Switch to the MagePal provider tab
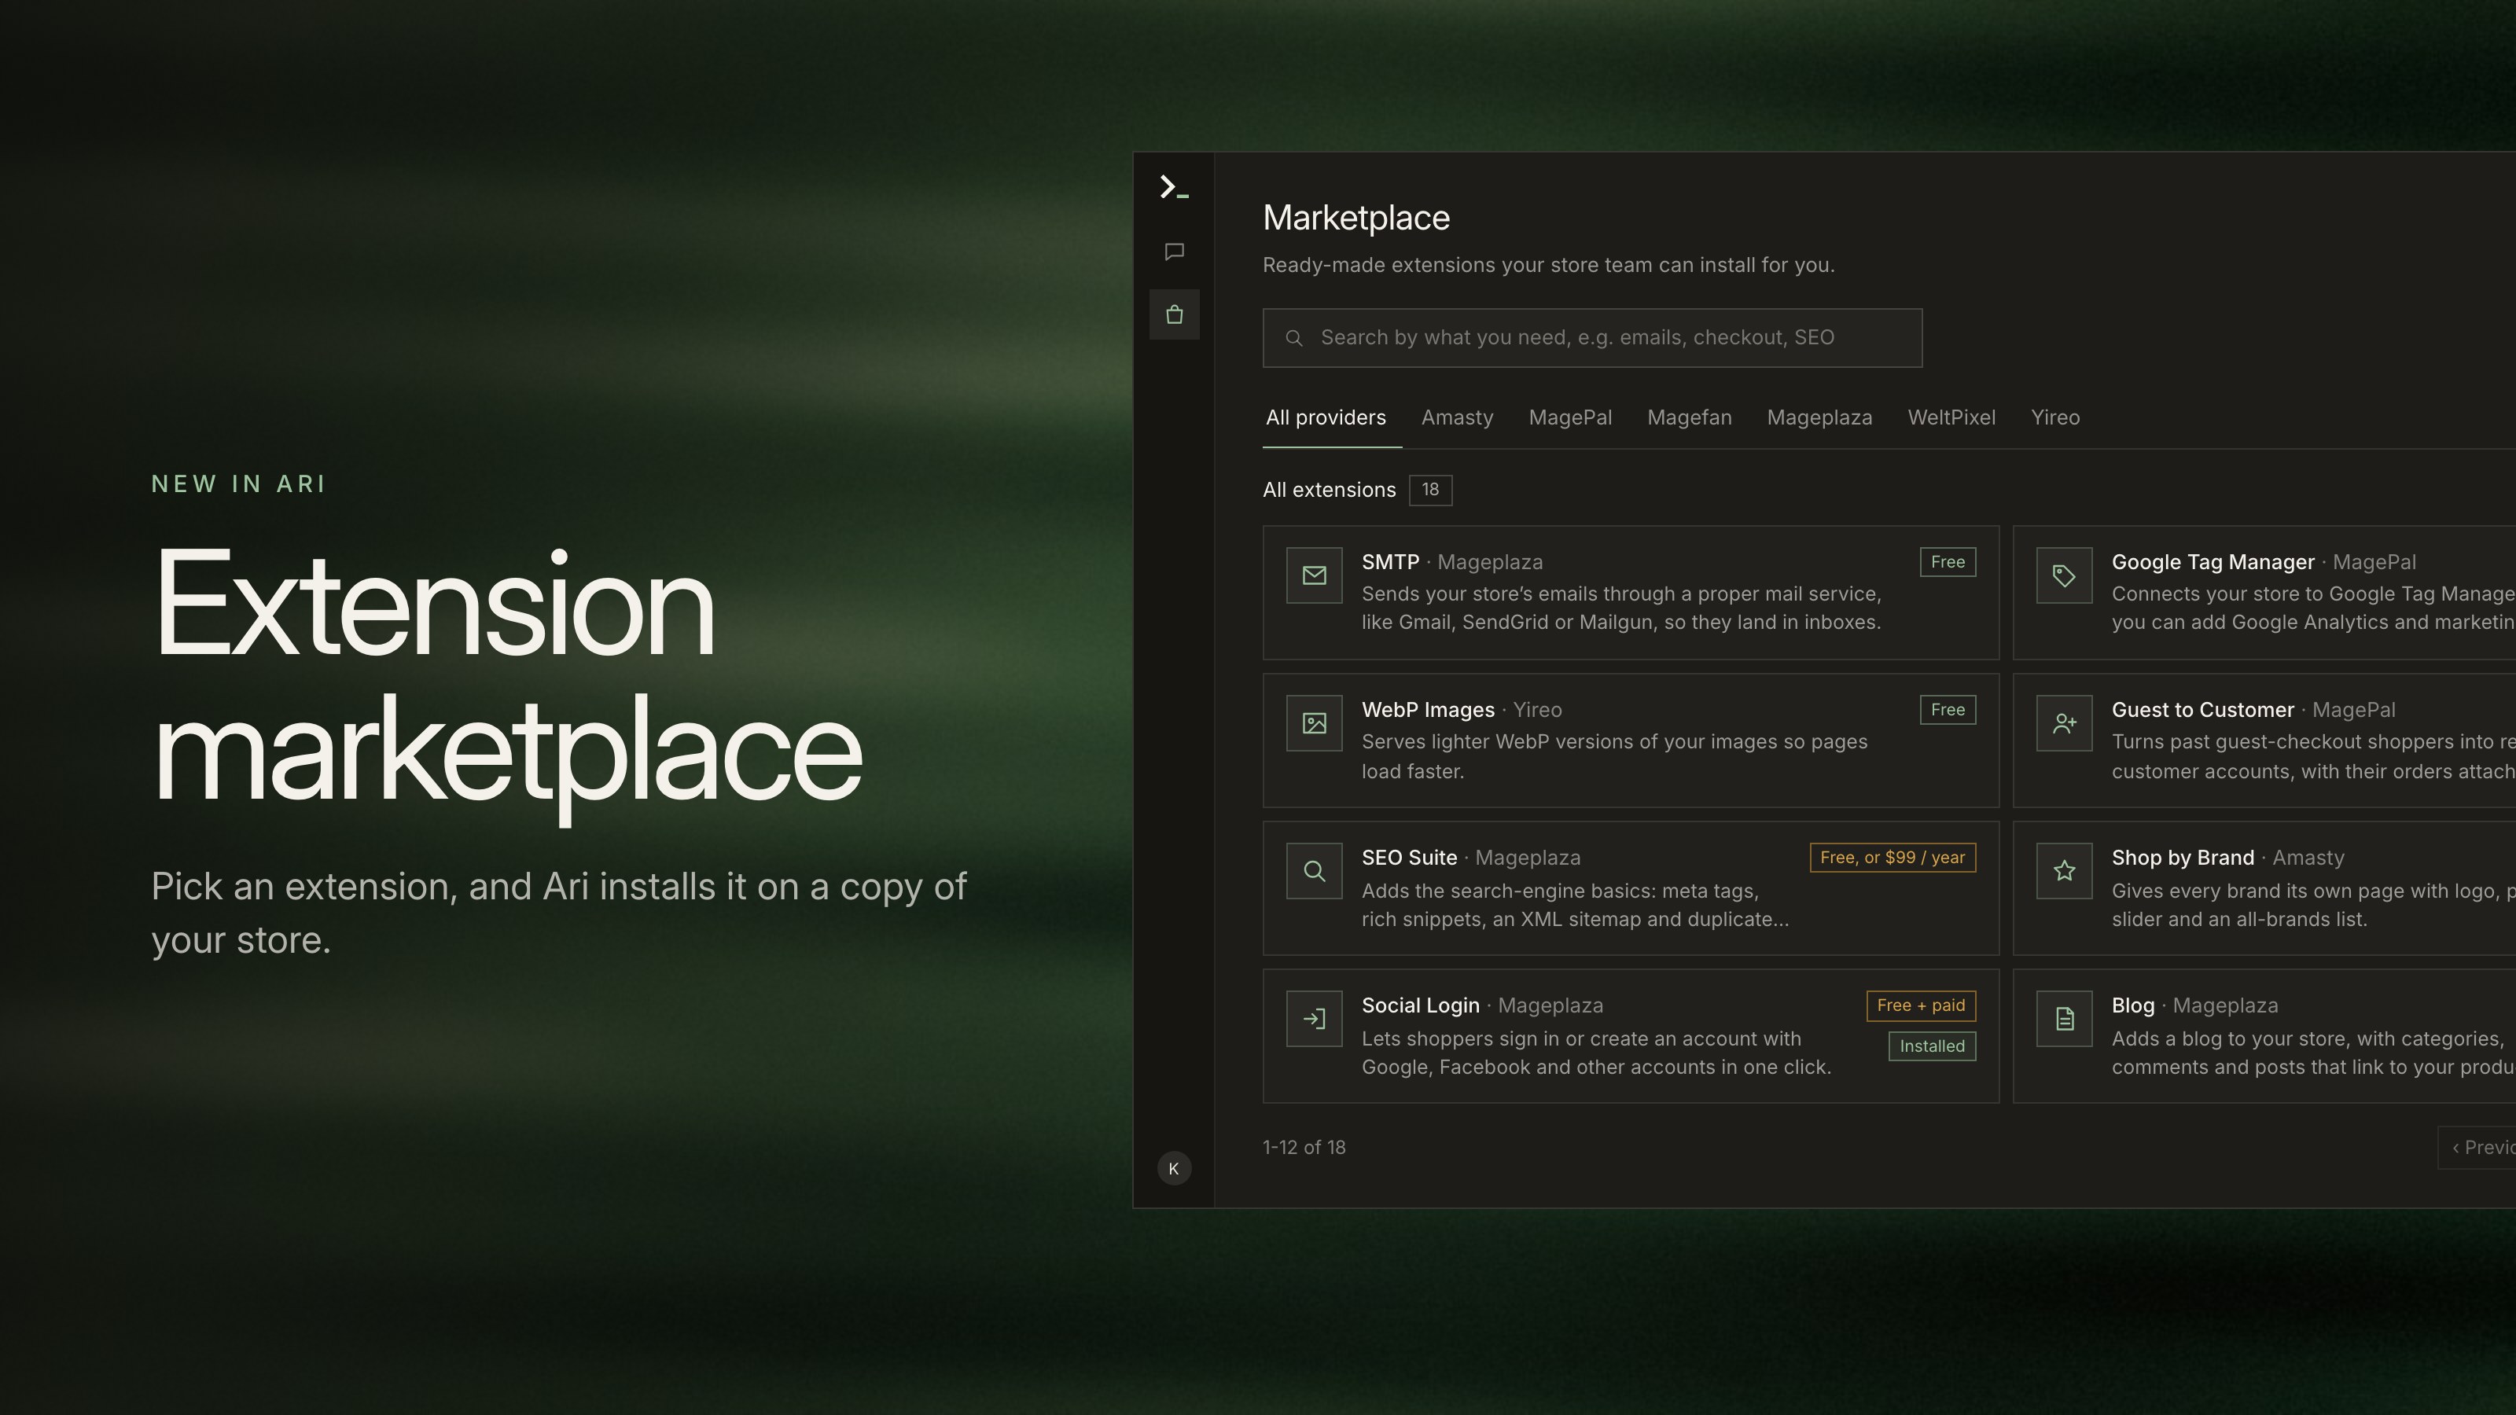Viewport: 2516px width, 1415px height. [1569, 418]
